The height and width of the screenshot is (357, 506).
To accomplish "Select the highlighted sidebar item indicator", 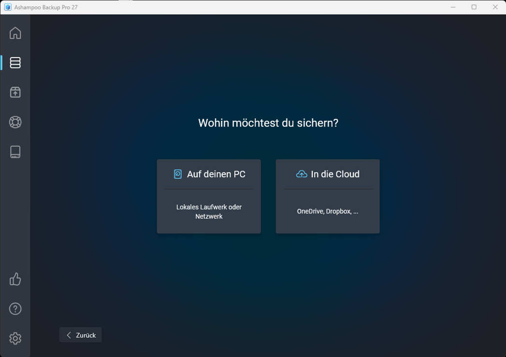I will click(1, 63).
